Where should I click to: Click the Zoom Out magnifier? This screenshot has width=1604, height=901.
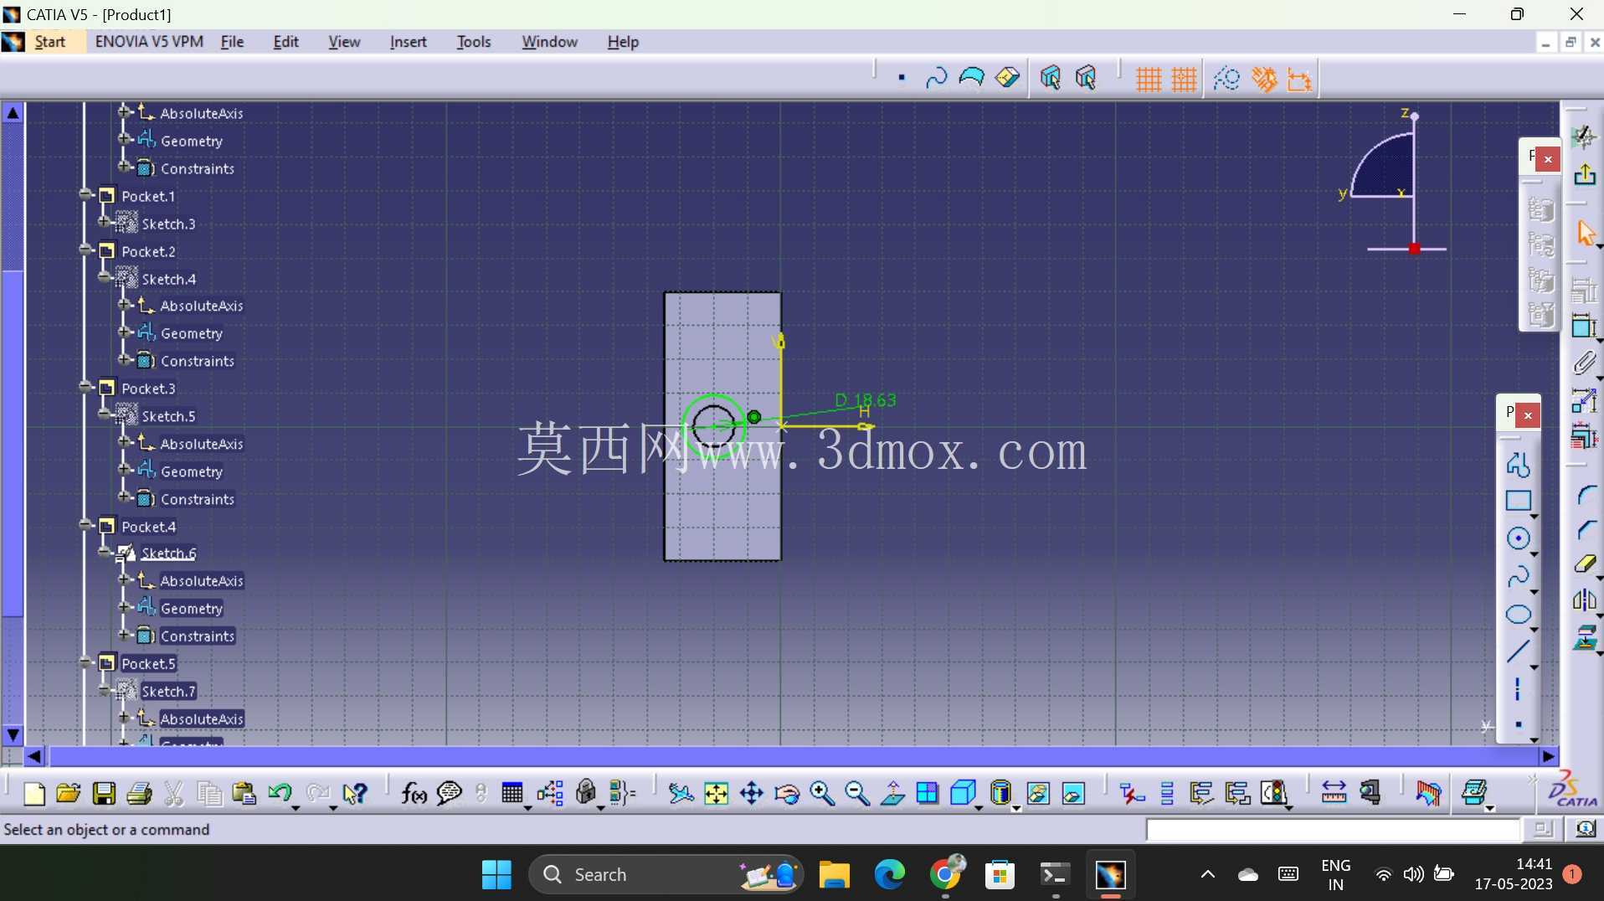(x=857, y=793)
